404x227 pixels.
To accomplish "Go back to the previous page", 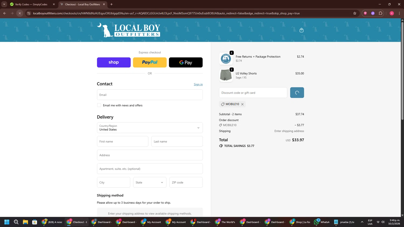I will tap(5, 13).
